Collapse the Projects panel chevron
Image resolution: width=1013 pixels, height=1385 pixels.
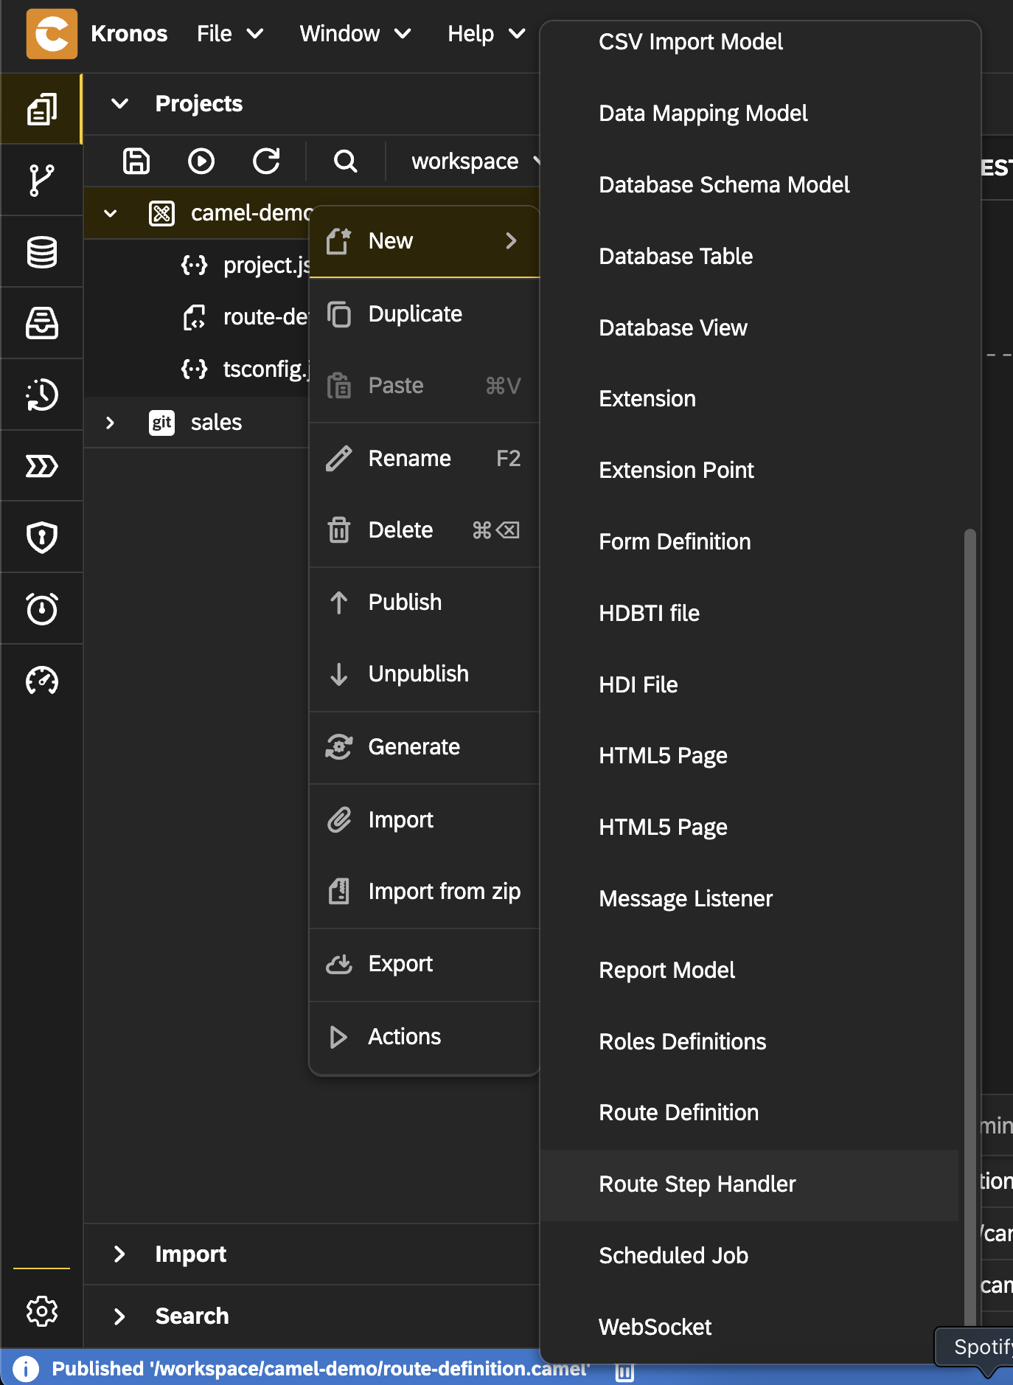tap(119, 103)
